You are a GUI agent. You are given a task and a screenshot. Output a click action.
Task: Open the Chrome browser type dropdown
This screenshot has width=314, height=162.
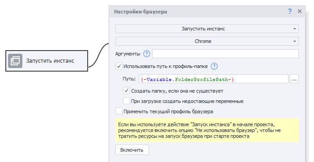[x=207, y=41]
